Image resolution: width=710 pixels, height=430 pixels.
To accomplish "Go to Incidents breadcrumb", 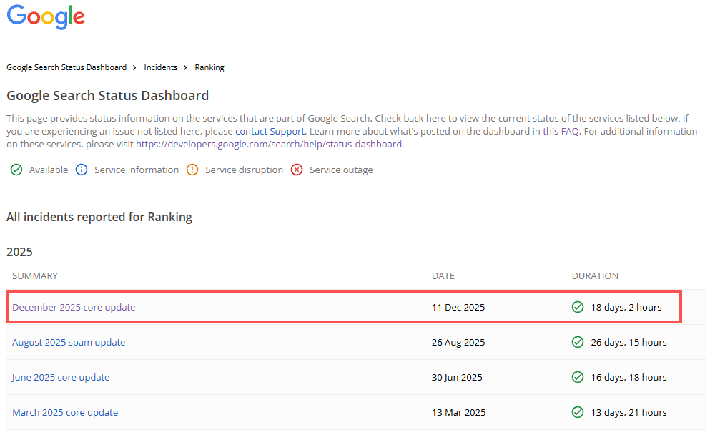I will [x=161, y=67].
